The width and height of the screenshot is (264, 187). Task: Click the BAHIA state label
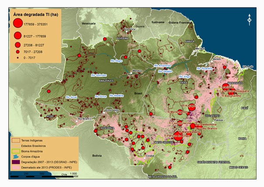click(242, 139)
